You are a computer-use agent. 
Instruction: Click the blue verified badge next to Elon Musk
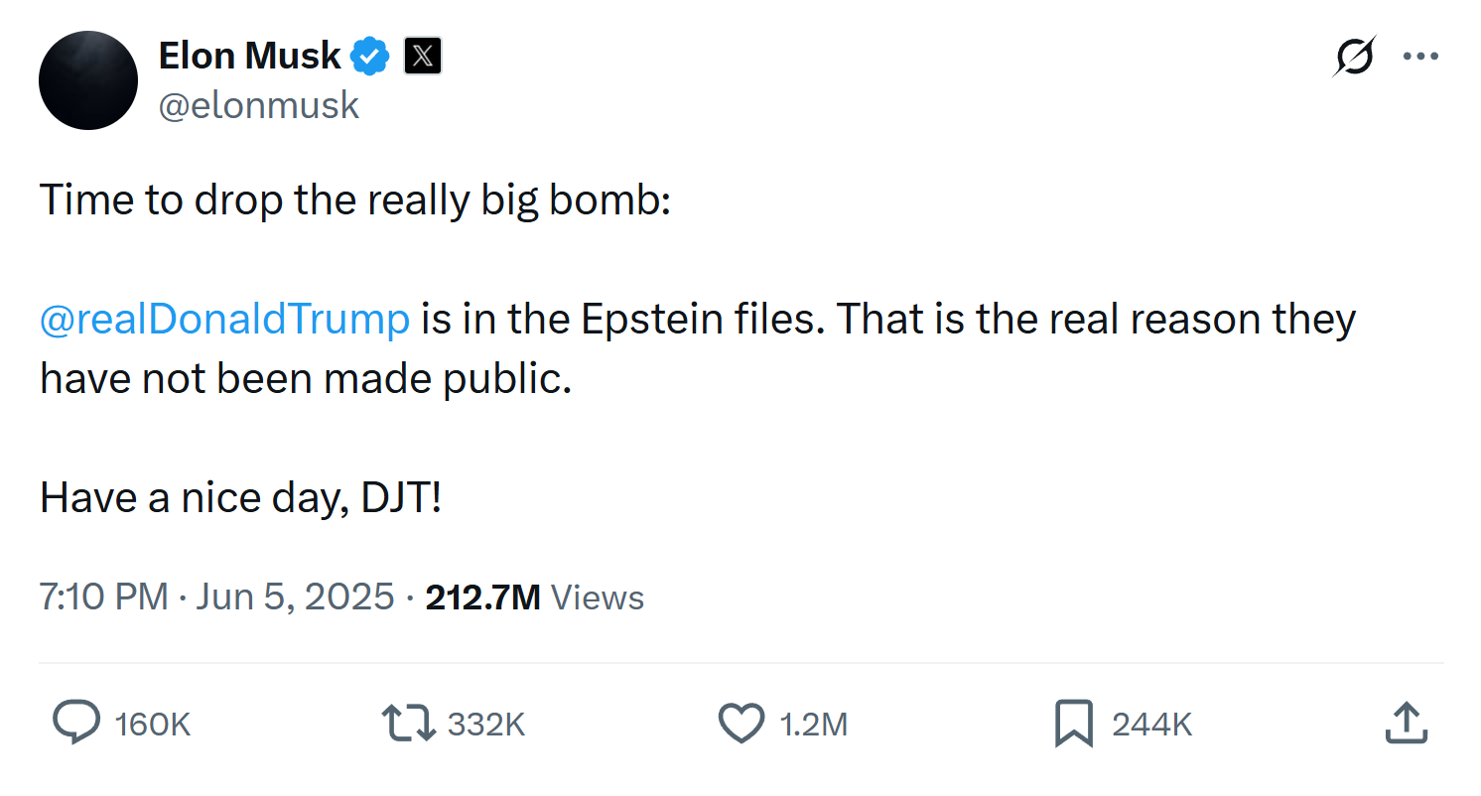tap(369, 56)
